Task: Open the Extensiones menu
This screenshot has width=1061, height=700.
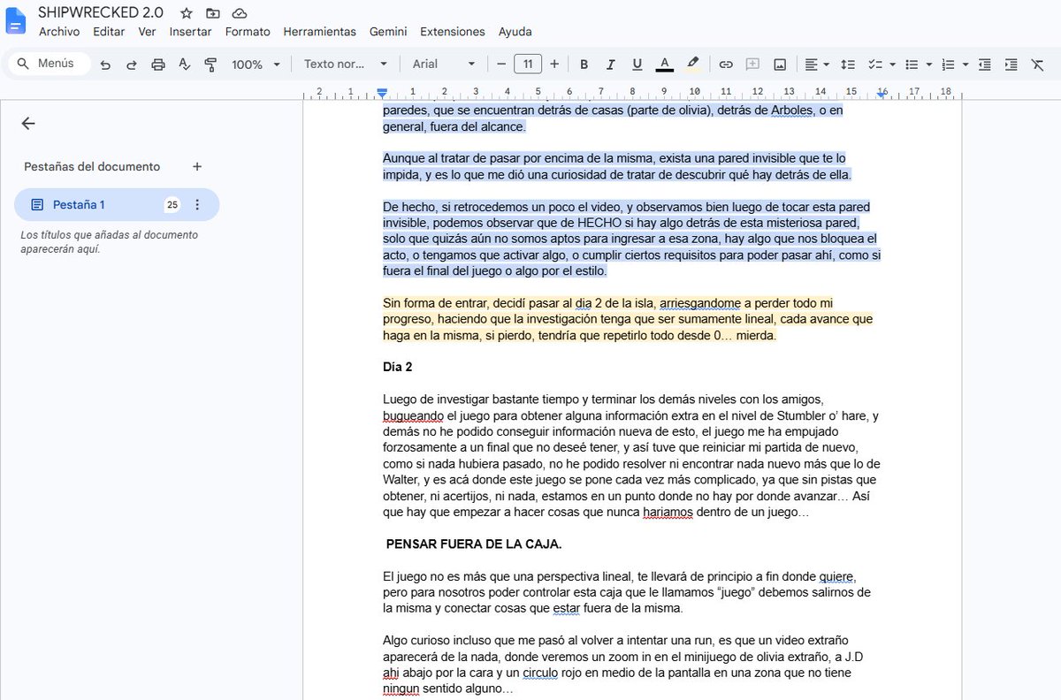Action: [x=452, y=32]
